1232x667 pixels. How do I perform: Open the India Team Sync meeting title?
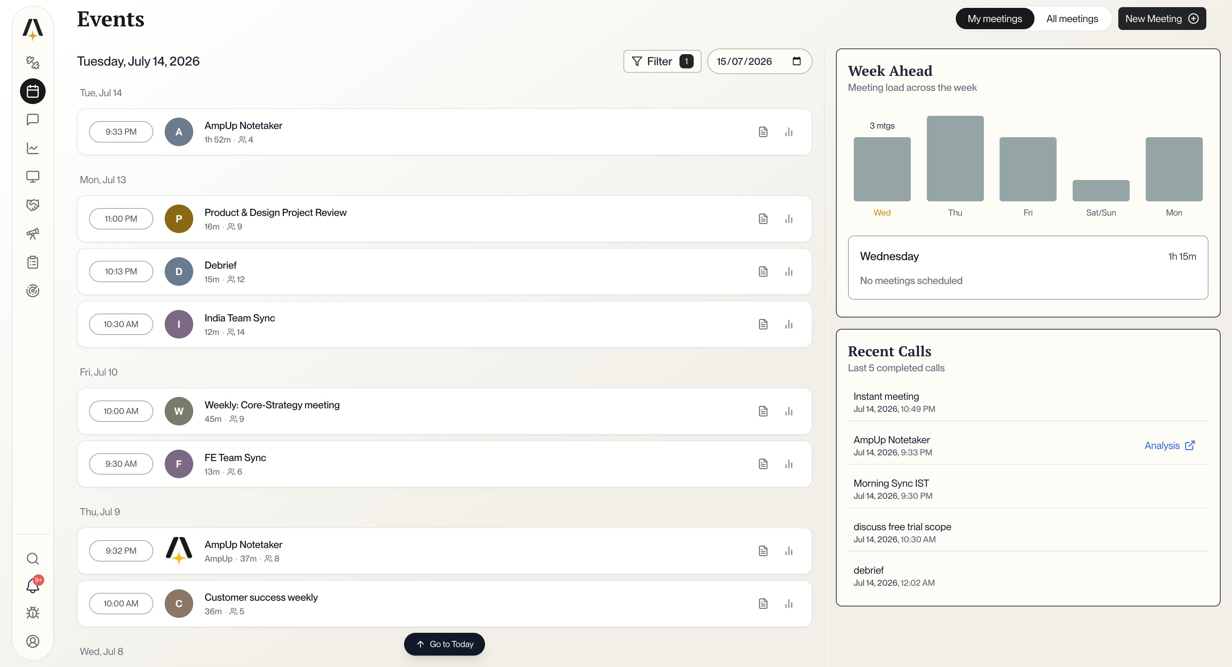click(240, 318)
